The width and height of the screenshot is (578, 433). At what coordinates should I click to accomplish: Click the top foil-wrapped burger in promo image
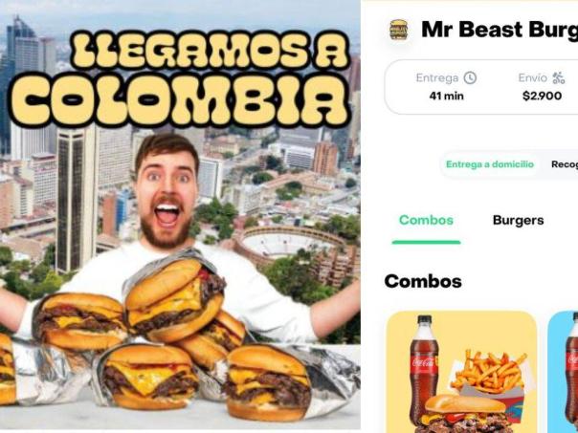[174, 296]
